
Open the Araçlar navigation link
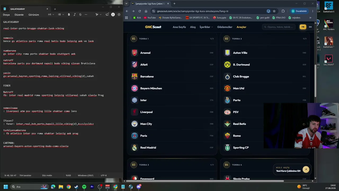pyautogui.click(x=241, y=27)
